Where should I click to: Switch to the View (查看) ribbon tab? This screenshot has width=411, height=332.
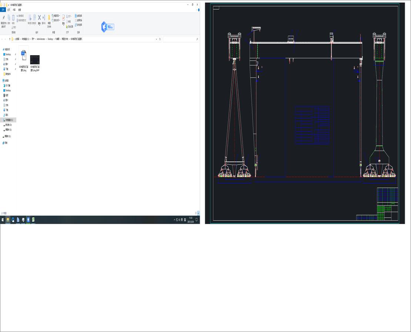pos(20,10)
